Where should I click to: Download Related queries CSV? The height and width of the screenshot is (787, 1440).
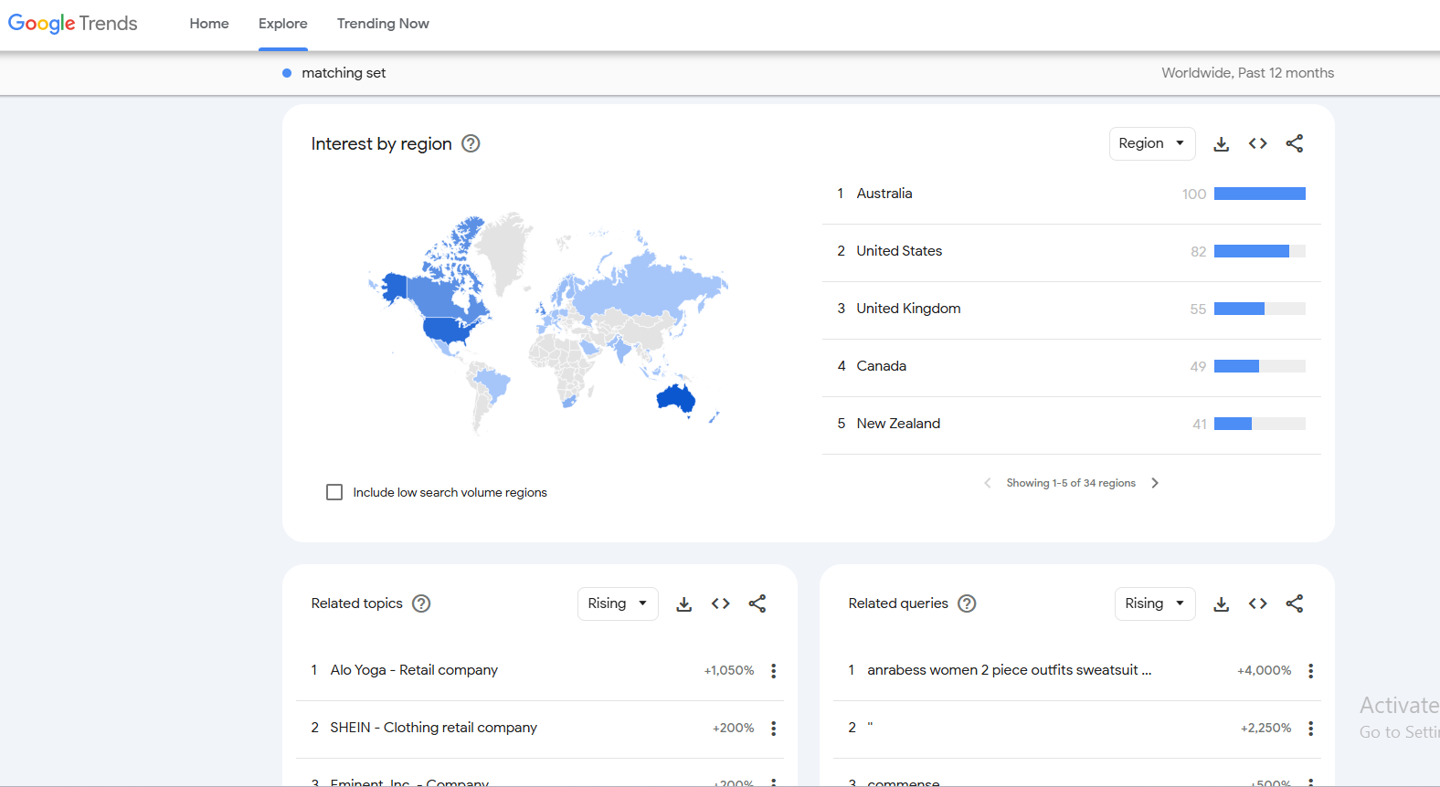[1221, 603]
